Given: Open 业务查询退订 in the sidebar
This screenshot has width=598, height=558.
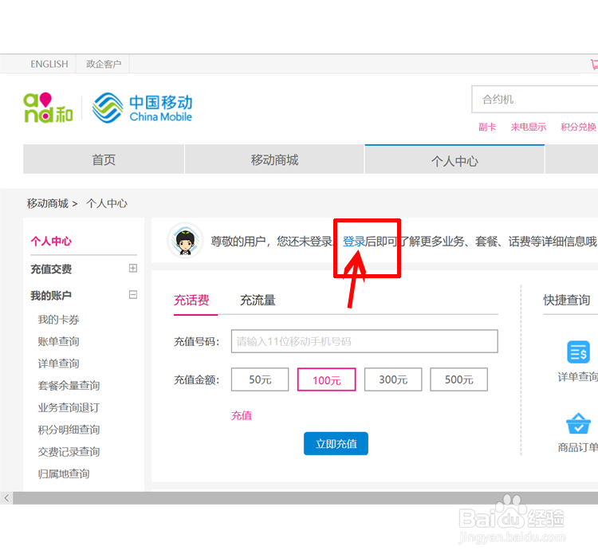Looking at the screenshot, I should [69, 407].
